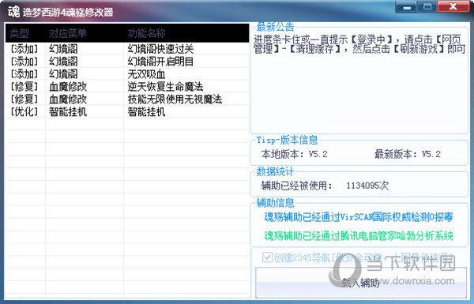Click the 最新版本: V5.2 text
The image size is (474, 304).
coord(408,154)
